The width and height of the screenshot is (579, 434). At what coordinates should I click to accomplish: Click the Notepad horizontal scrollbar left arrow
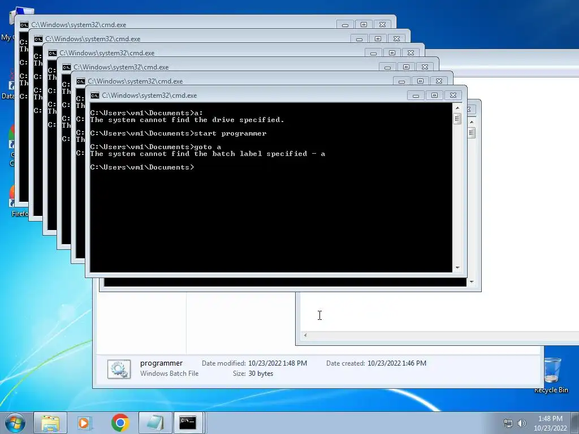[x=305, y=335]
